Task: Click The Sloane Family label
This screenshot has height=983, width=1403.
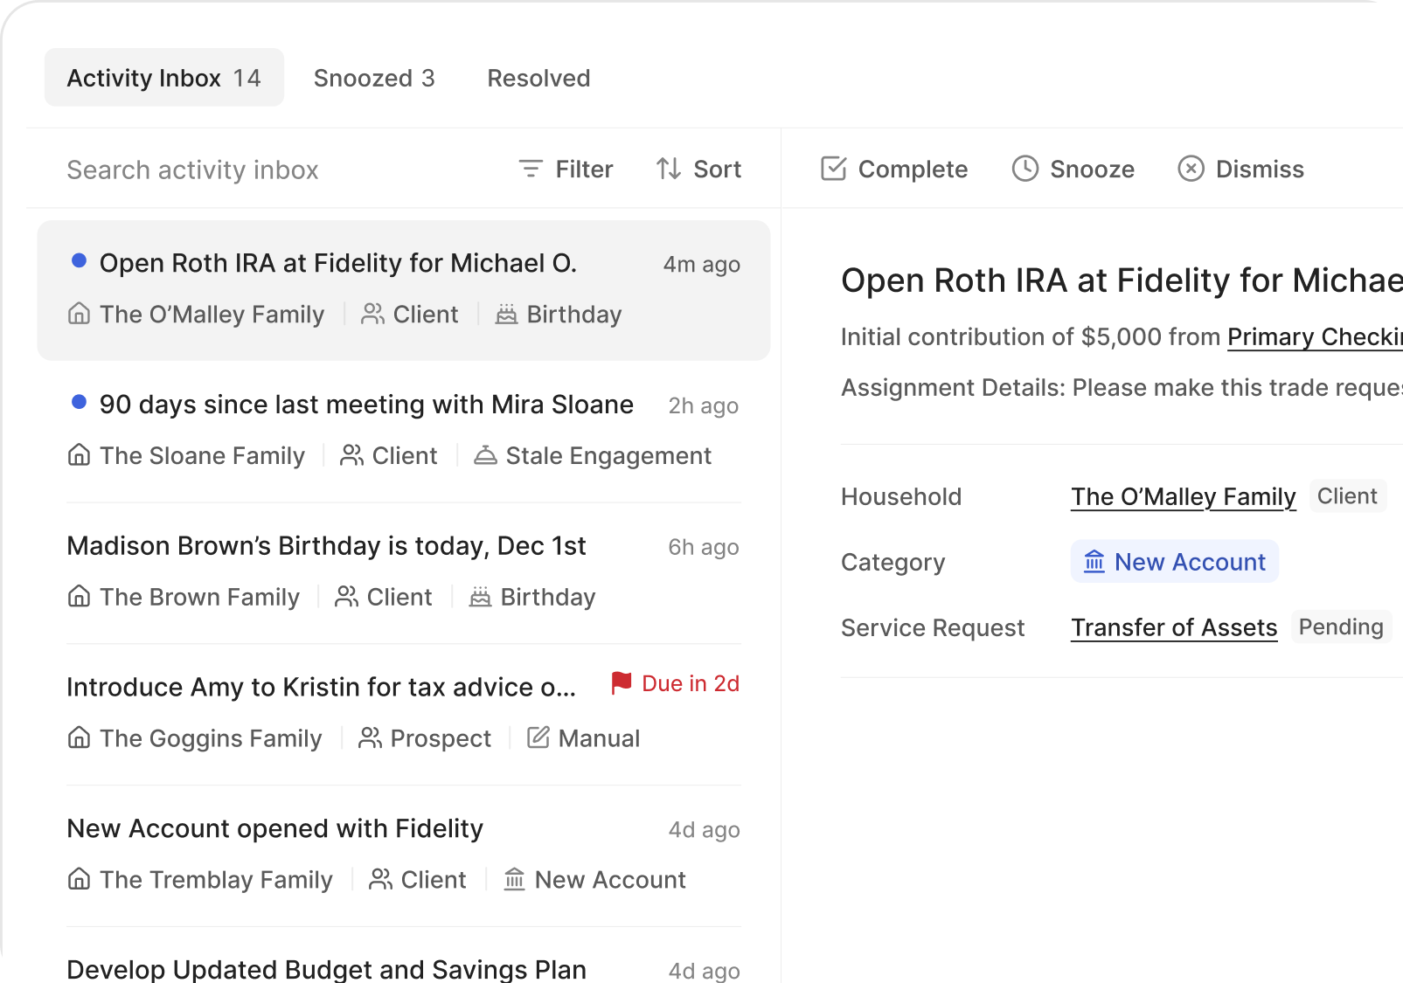Action: pos(202,455)
